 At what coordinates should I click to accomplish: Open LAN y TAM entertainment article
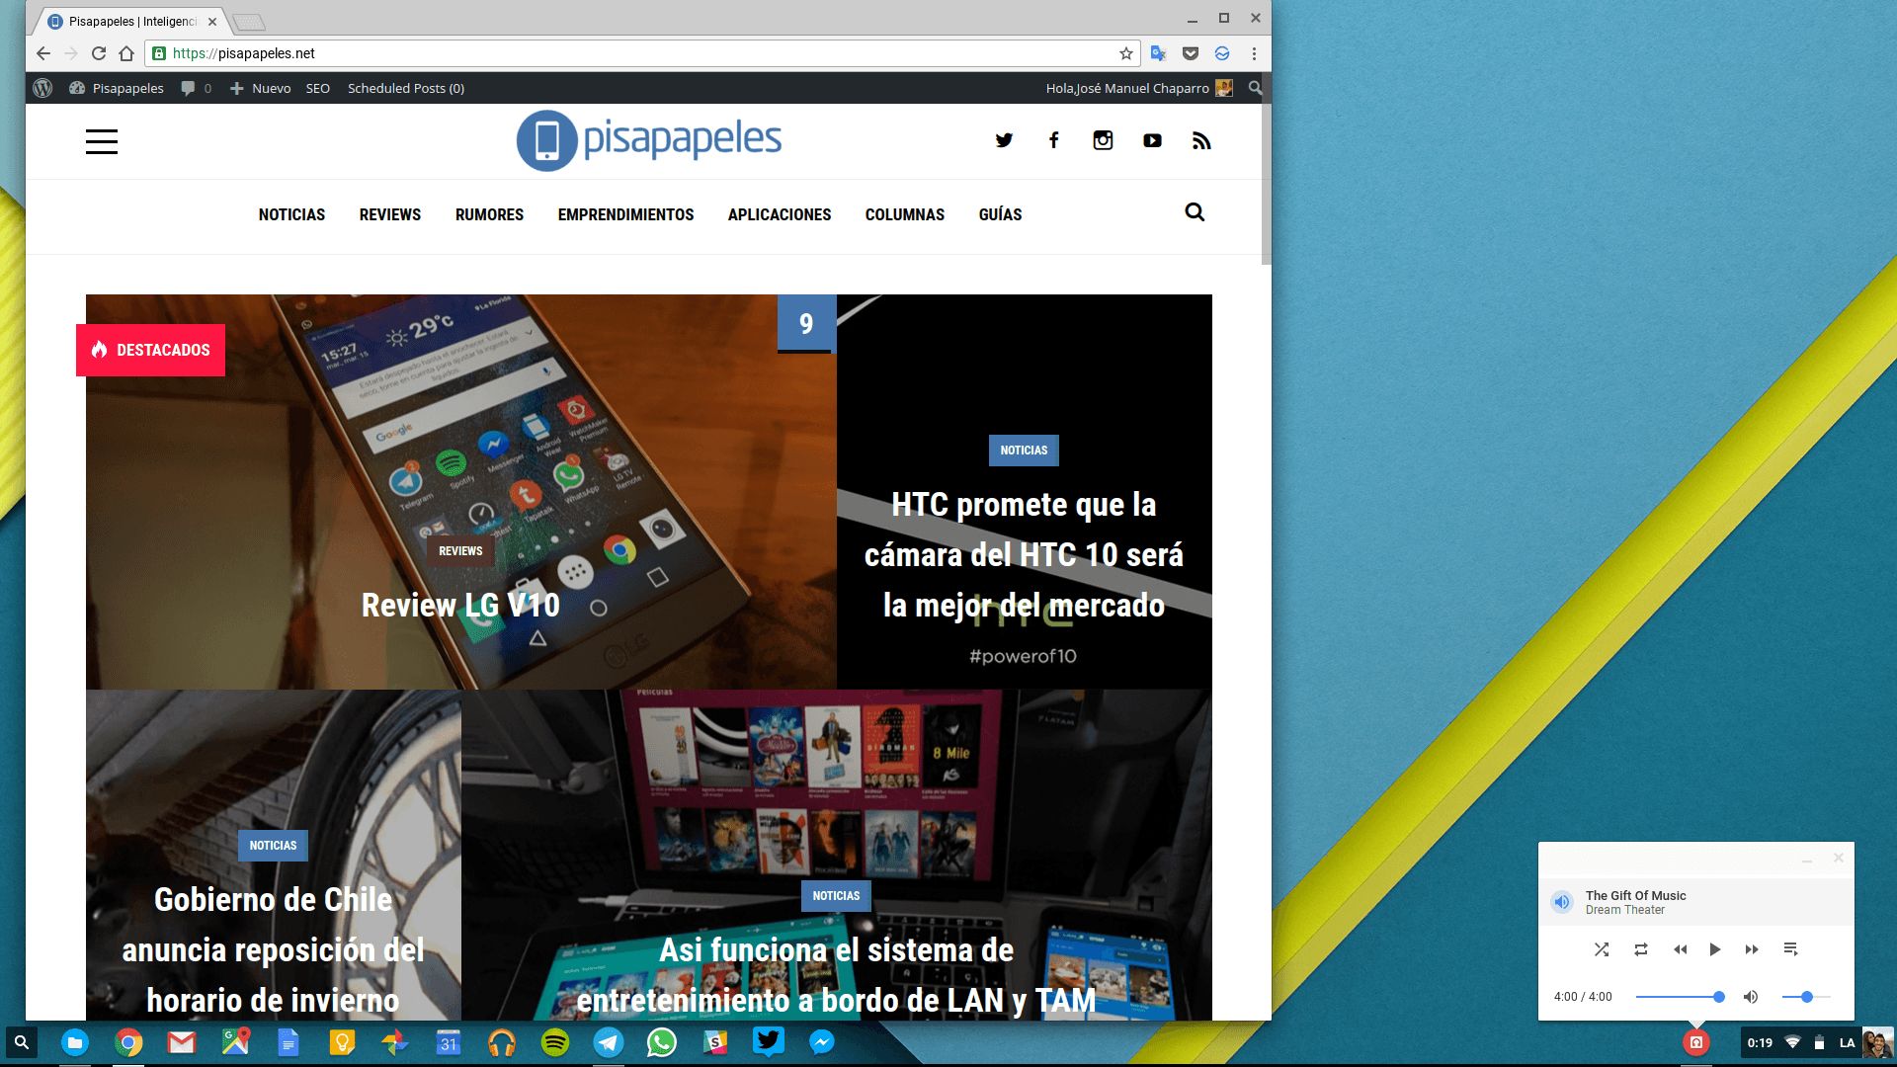coord(836,975)
